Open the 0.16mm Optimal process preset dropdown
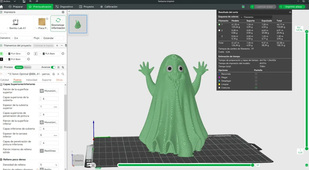Screen dimensions: 309x170 [x=28, y=74]
